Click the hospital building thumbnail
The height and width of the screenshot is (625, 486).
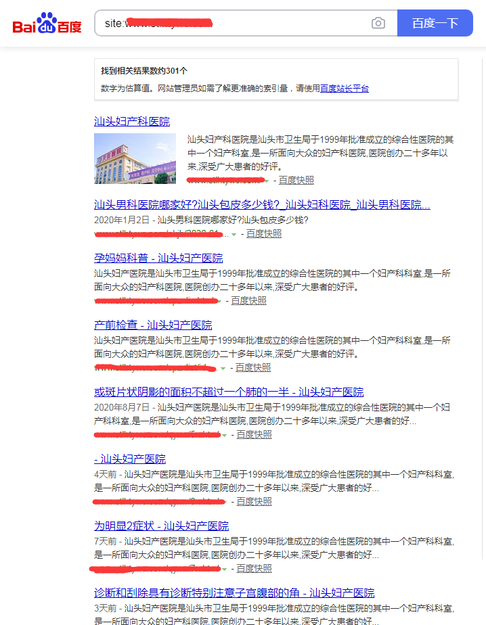pos(135,159)
